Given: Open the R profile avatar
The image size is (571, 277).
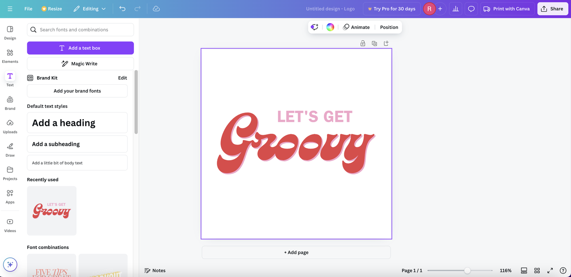Looking at the screenshot, I should click(429, 9).
